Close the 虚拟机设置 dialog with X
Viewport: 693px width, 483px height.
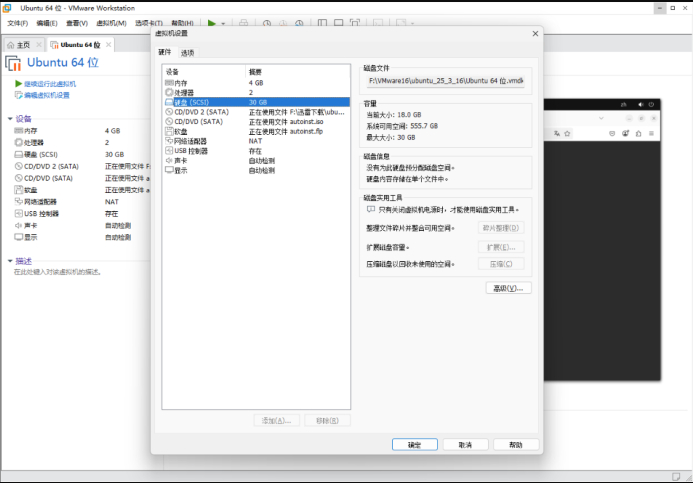click(x=535, y=34)
